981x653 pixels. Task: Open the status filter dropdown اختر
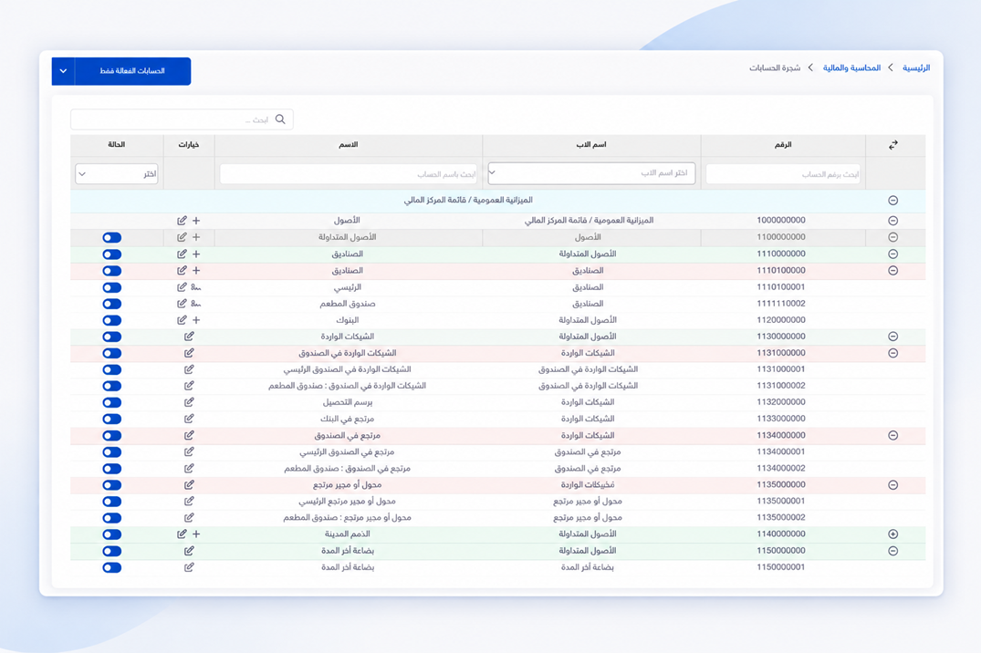tap(117, 174)
